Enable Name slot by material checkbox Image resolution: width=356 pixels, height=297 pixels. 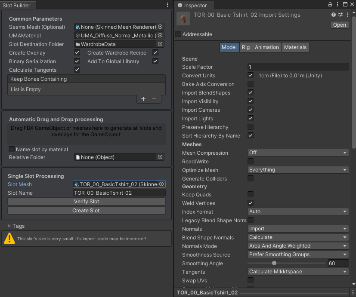point(11,149)
